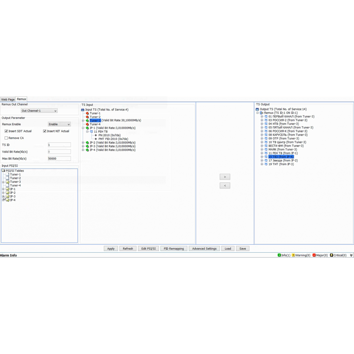The height and width of the screenshot is (354, 354).
Task: Select the Remux tab
Action: (21, 99)
